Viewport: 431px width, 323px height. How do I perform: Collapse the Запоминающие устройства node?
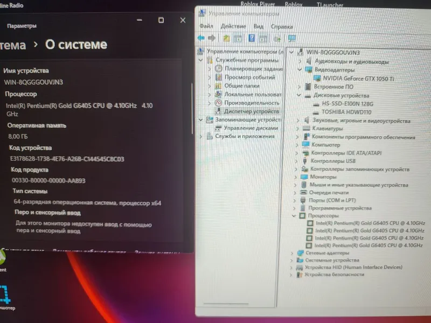click(200, 120)
